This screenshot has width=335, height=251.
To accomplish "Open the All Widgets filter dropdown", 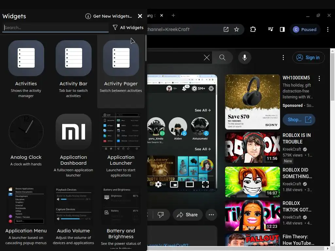I will (128, 27).
